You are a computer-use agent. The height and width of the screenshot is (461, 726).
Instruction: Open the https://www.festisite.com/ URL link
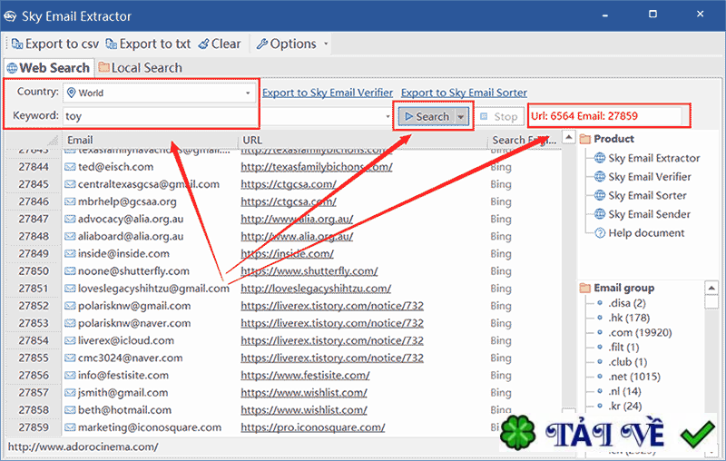(x=305, y=376)
